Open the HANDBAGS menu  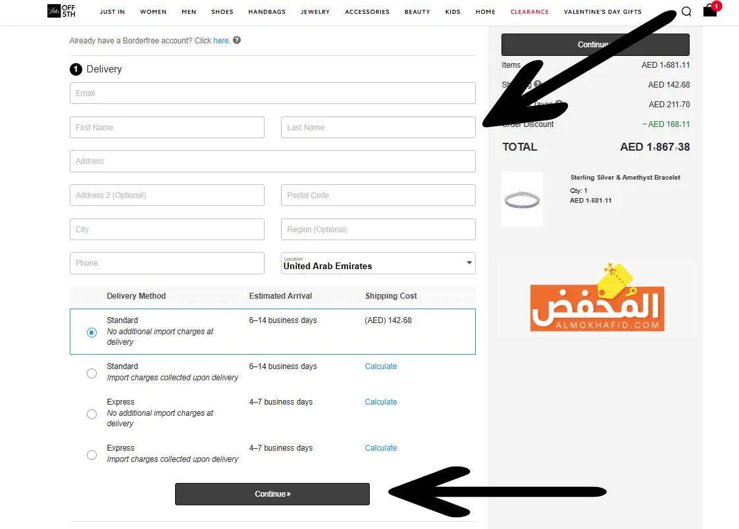[x=267, y=12]
